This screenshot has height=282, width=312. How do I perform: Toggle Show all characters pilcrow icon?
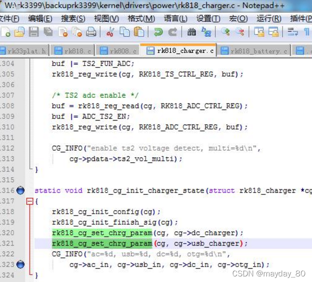click(307, 32)
